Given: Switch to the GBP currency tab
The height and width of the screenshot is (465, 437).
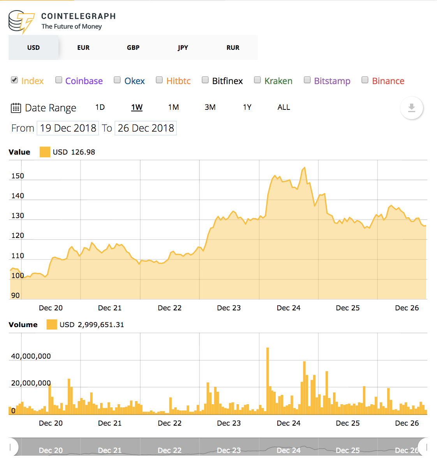Looking at the screenshot, I should pos(133,48).
